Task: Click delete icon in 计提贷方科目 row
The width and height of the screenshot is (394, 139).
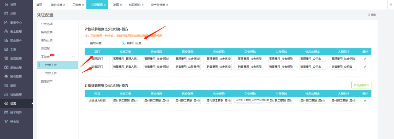Action: coord(365,101)
